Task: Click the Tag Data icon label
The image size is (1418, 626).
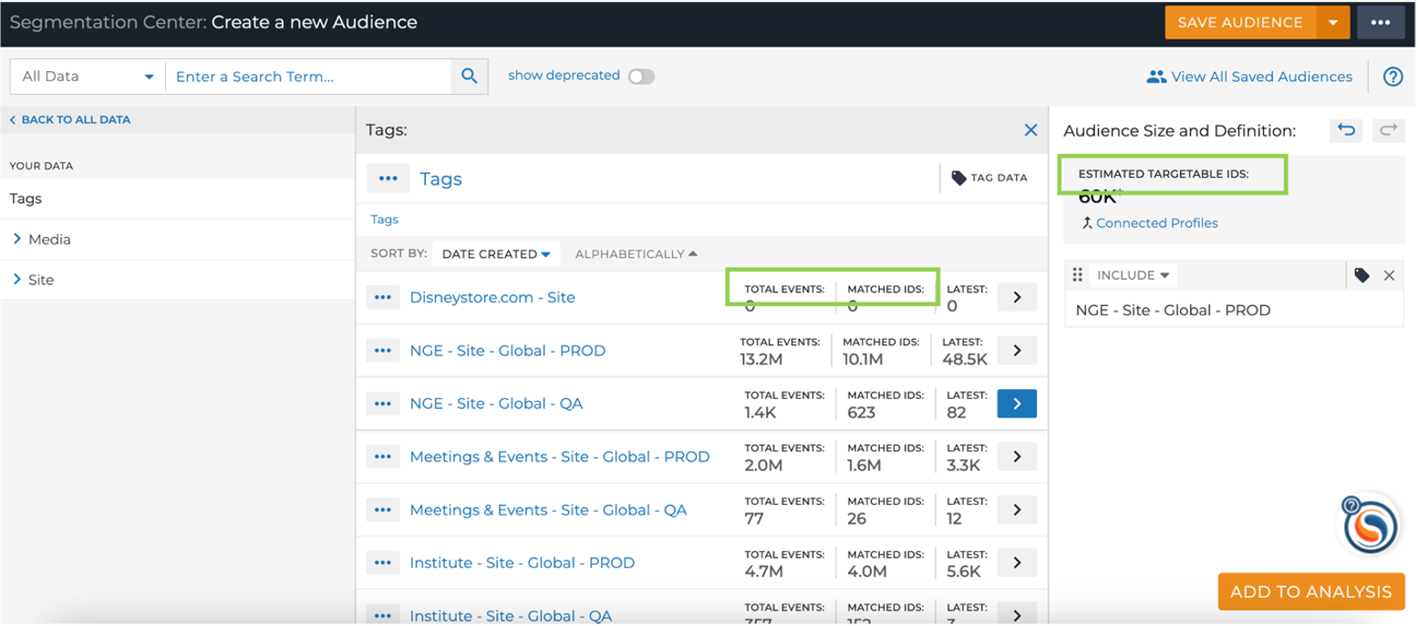Action: (988, 178)
